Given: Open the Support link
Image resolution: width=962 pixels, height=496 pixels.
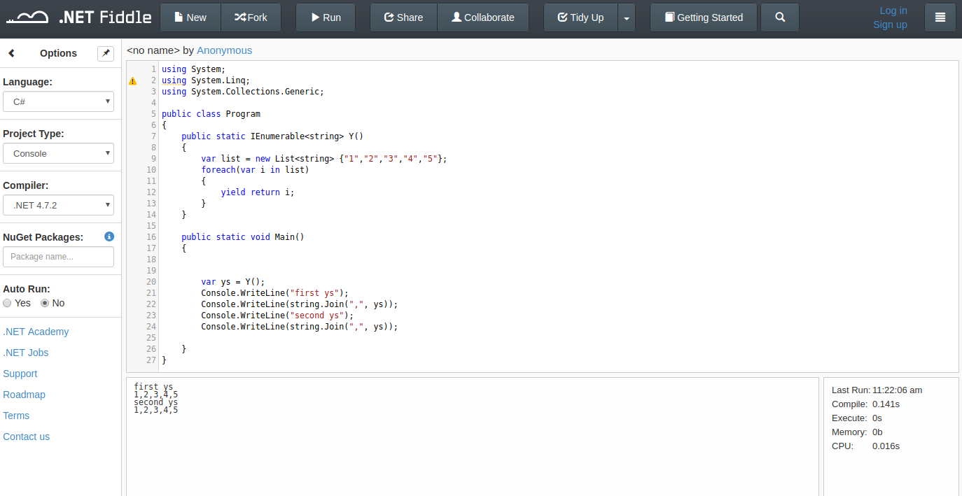Looking at the screenshot, I should coord(20,374).
